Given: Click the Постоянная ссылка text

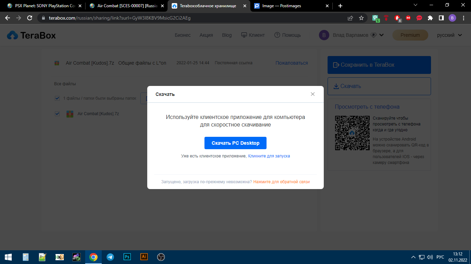Looking at the screenshot, I should pyautogui.click(x=233, y=63).
